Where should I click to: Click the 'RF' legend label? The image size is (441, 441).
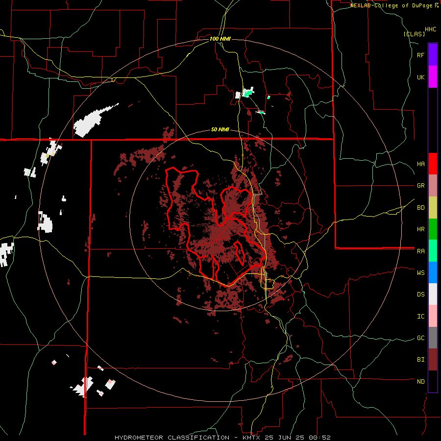420,55
